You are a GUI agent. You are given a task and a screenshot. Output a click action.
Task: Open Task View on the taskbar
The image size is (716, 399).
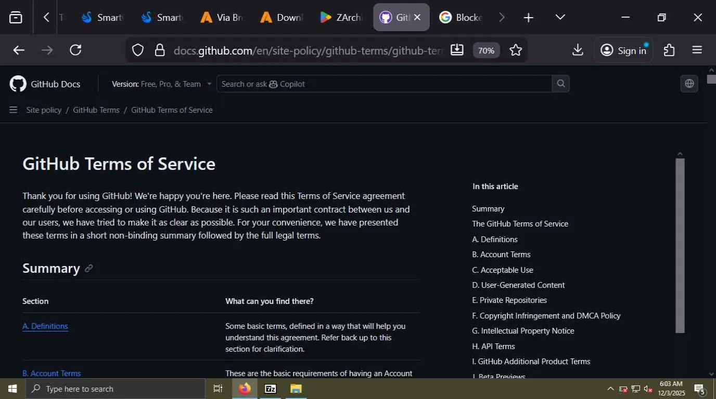pos(218,389)
